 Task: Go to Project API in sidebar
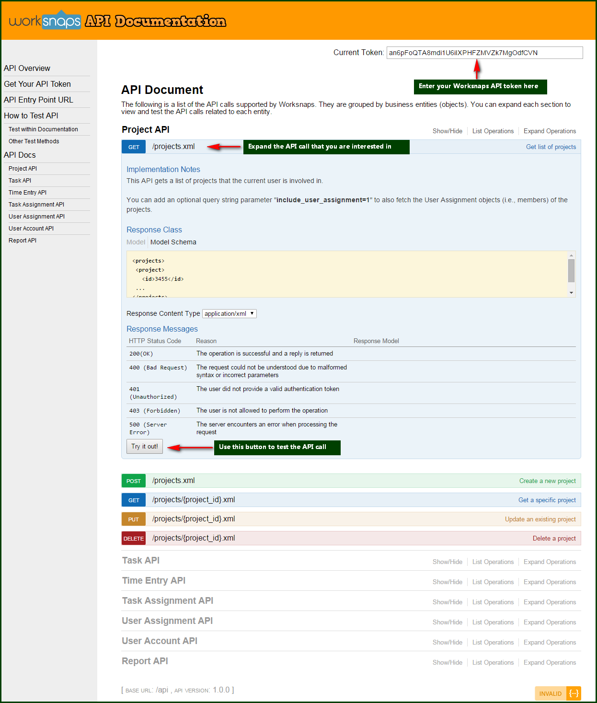coord(23,169)
